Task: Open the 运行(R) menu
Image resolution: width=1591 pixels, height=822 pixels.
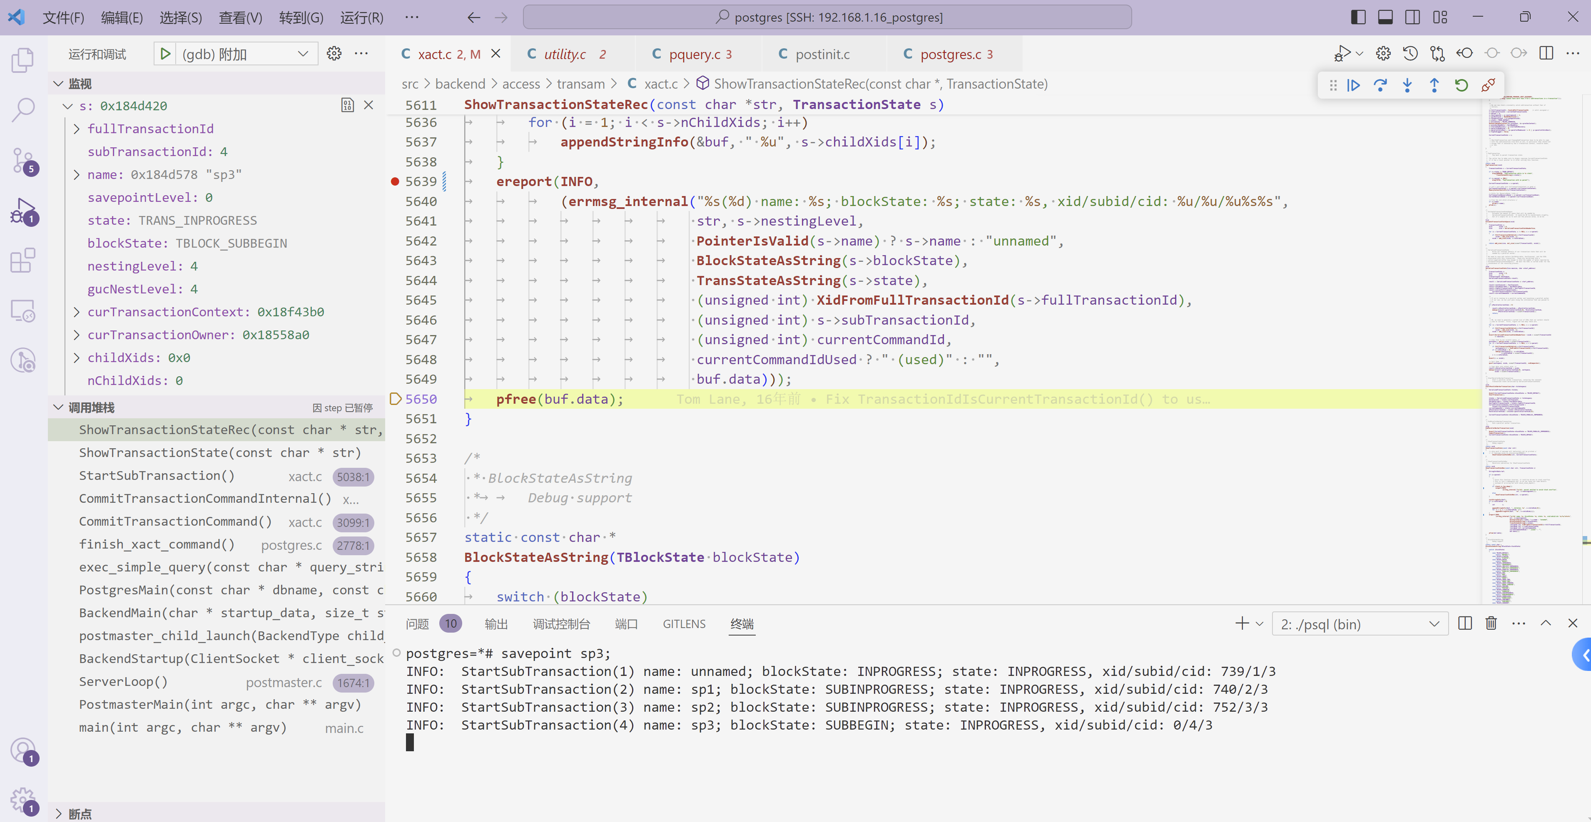Action: [x=361, y=17]
